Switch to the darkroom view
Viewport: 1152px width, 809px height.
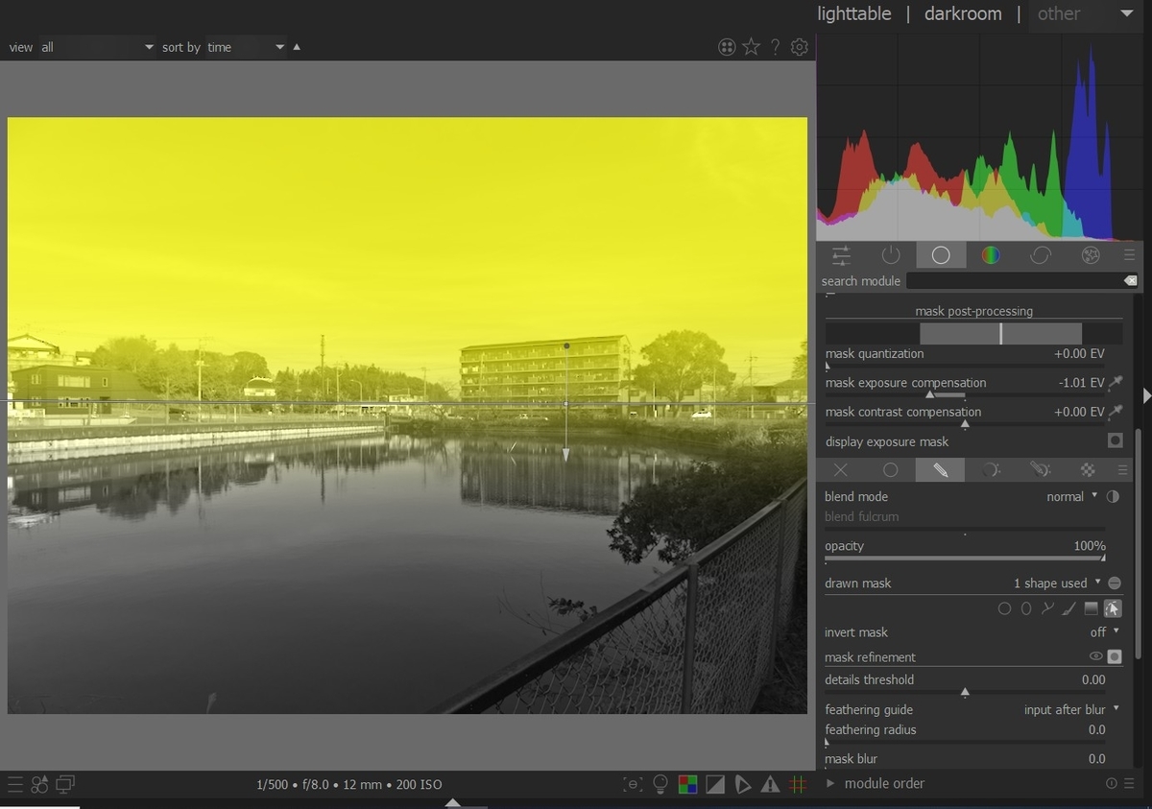click(x=963, y=13)
